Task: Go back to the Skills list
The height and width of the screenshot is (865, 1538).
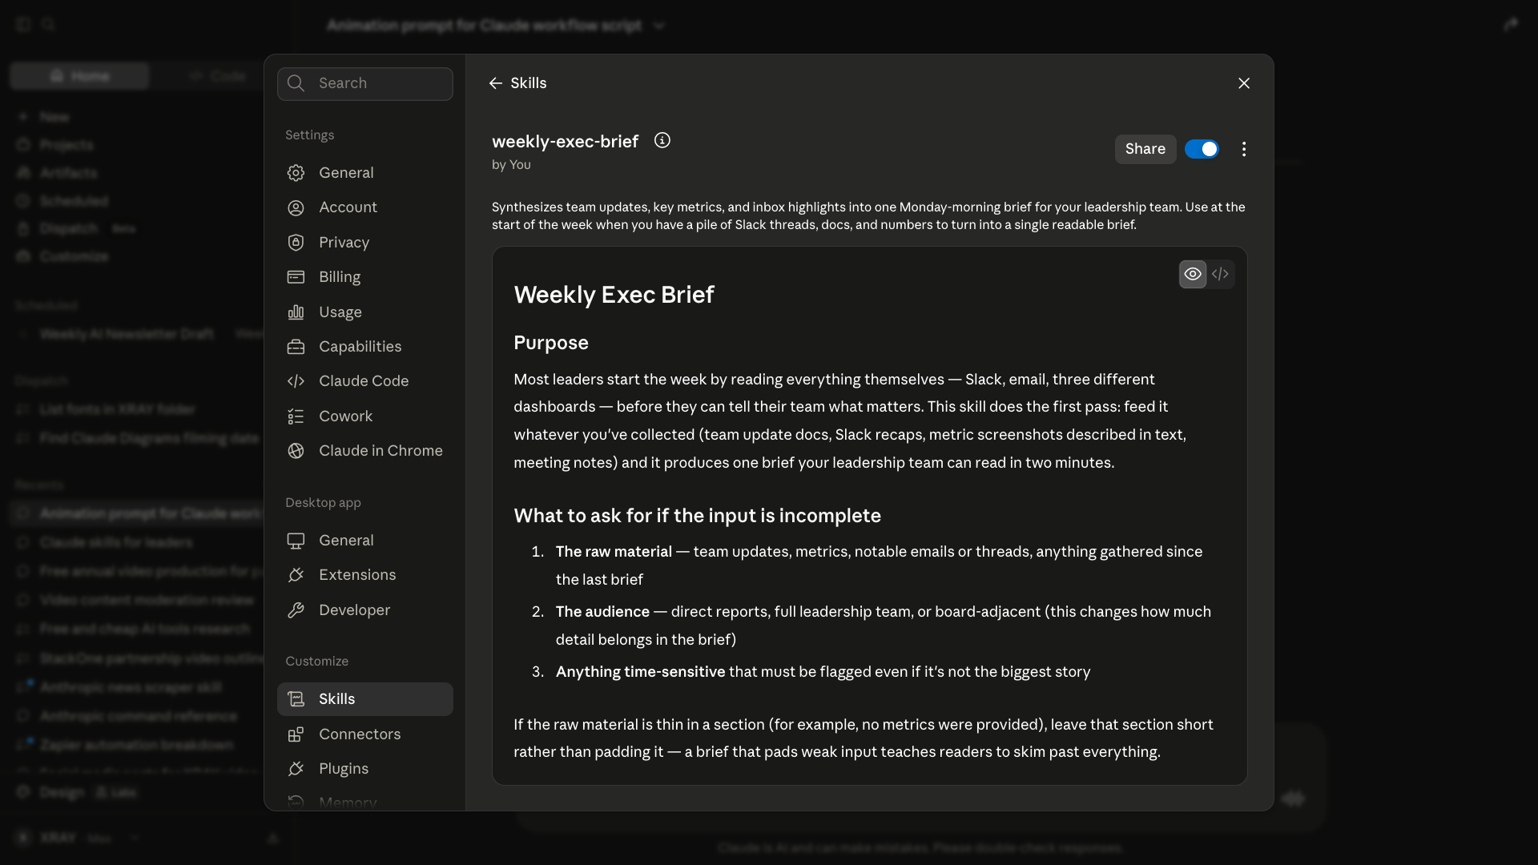Action: pyautogui.click(x=517, y=83)
